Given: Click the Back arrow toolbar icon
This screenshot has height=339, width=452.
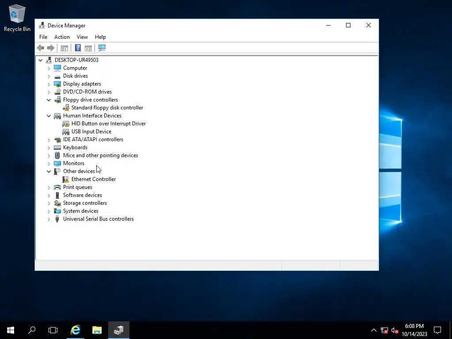Looking at the screenshot, I should [x=41, y=48].
